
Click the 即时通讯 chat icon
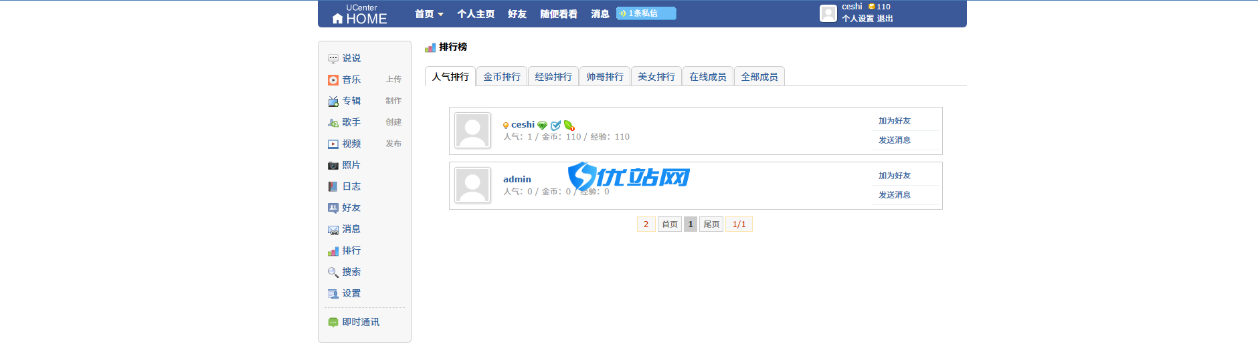(333, 322)
